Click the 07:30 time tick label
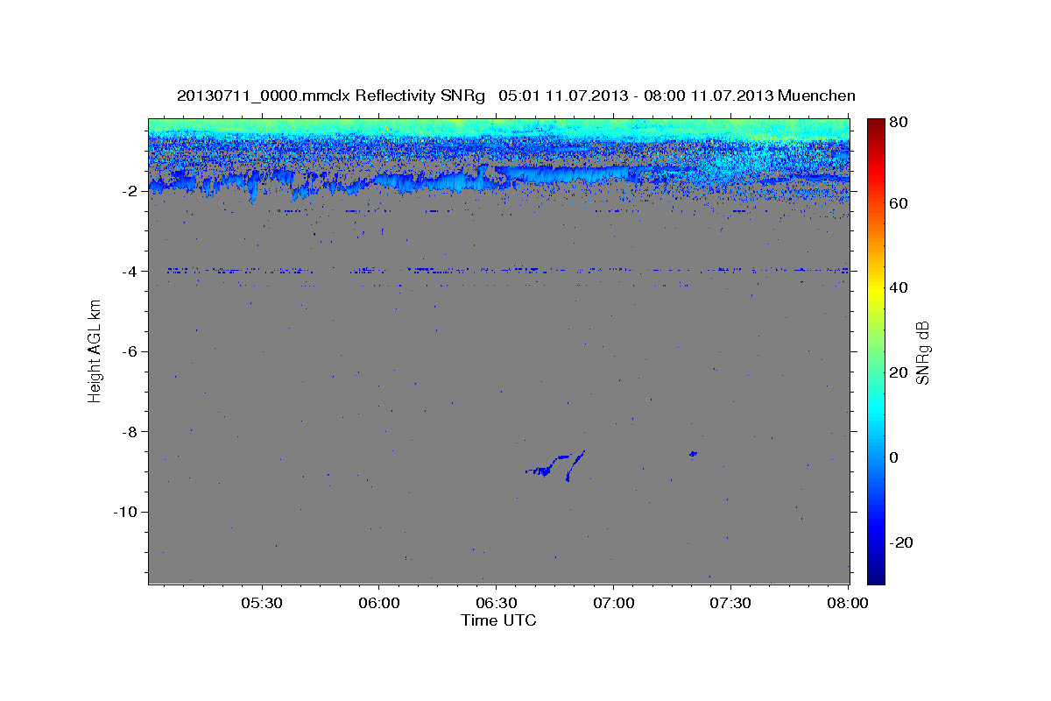This screenshot has height=701, width=1051. click(731, 603)
